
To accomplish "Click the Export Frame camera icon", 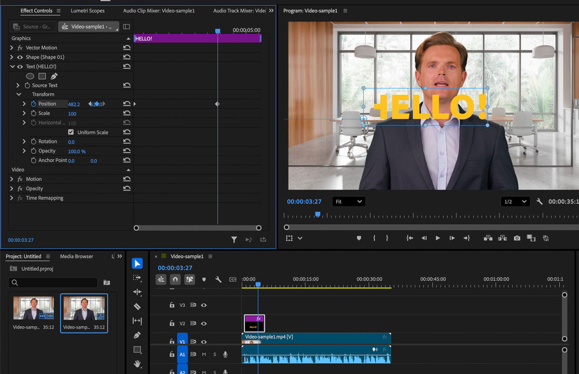I will point(517,238).
